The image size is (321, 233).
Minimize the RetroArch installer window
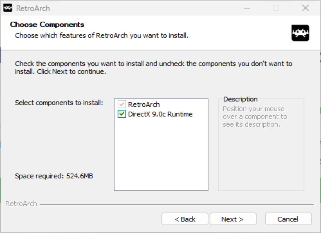247,8
